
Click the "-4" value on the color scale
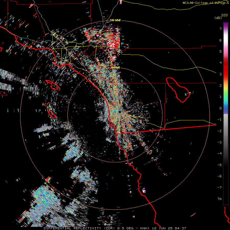[220, 154]
